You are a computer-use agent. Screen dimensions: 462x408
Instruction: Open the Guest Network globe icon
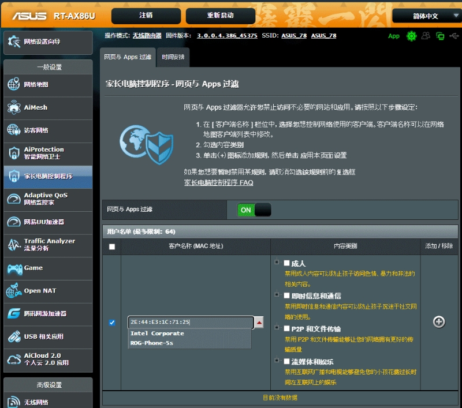pyautogui.click(x=13, y=130)
